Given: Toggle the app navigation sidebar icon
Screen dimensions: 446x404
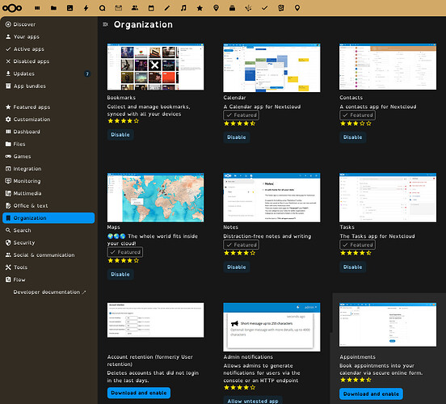Looking at the screenshot, I should click(106, 24).
